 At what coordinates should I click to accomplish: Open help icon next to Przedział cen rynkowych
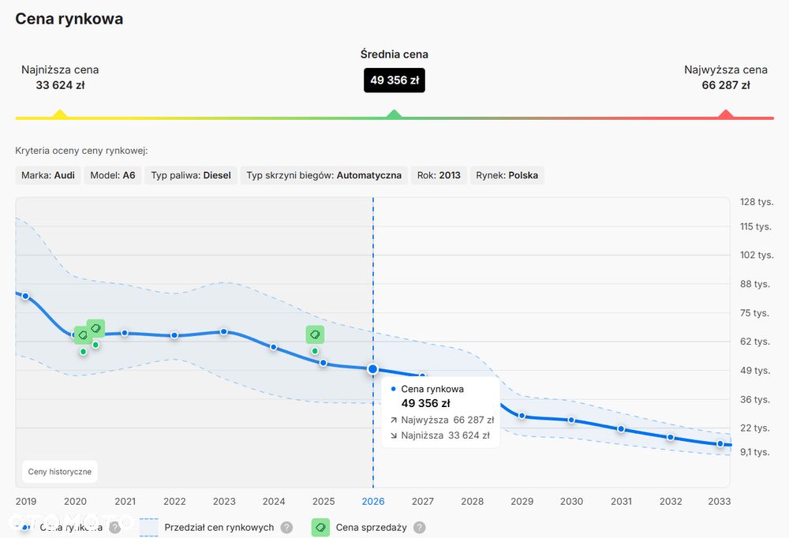(x=287, y=528)
